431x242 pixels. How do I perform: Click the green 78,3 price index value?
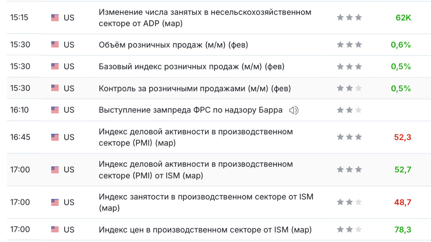click(x=402, y=230)
